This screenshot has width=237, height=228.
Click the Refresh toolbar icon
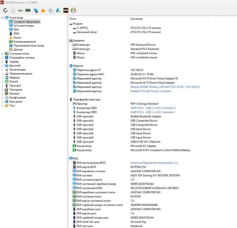(5, 10)
